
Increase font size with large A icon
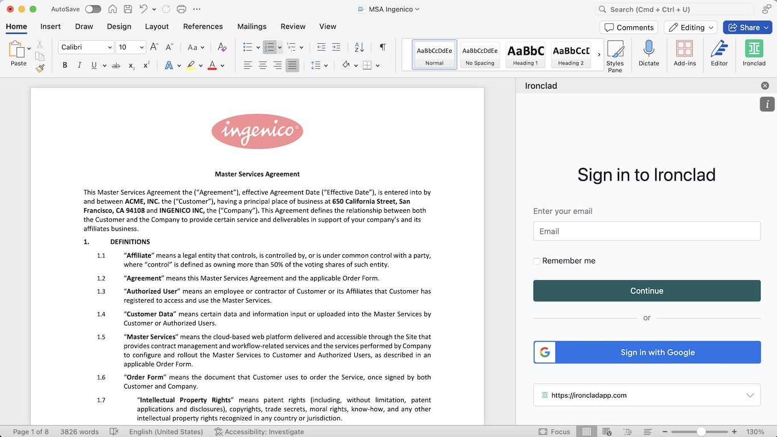click(154, 47)
